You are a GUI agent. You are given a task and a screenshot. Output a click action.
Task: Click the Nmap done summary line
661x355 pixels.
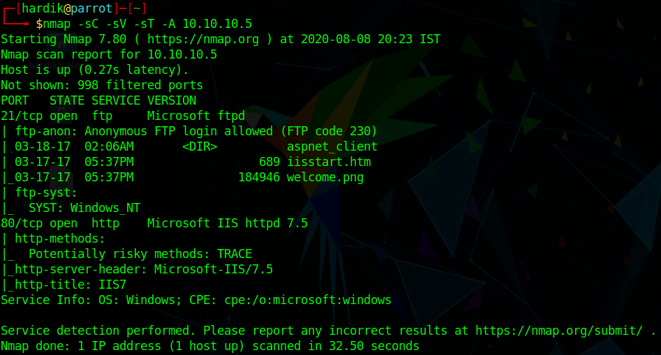(x=209, y=346)
